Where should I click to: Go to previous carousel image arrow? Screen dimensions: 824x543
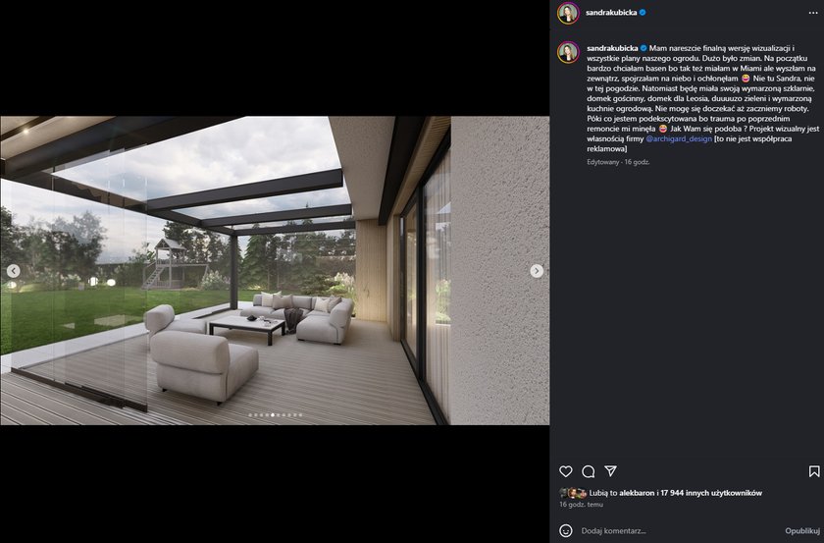pyautogui.click(x=13, y=270)
